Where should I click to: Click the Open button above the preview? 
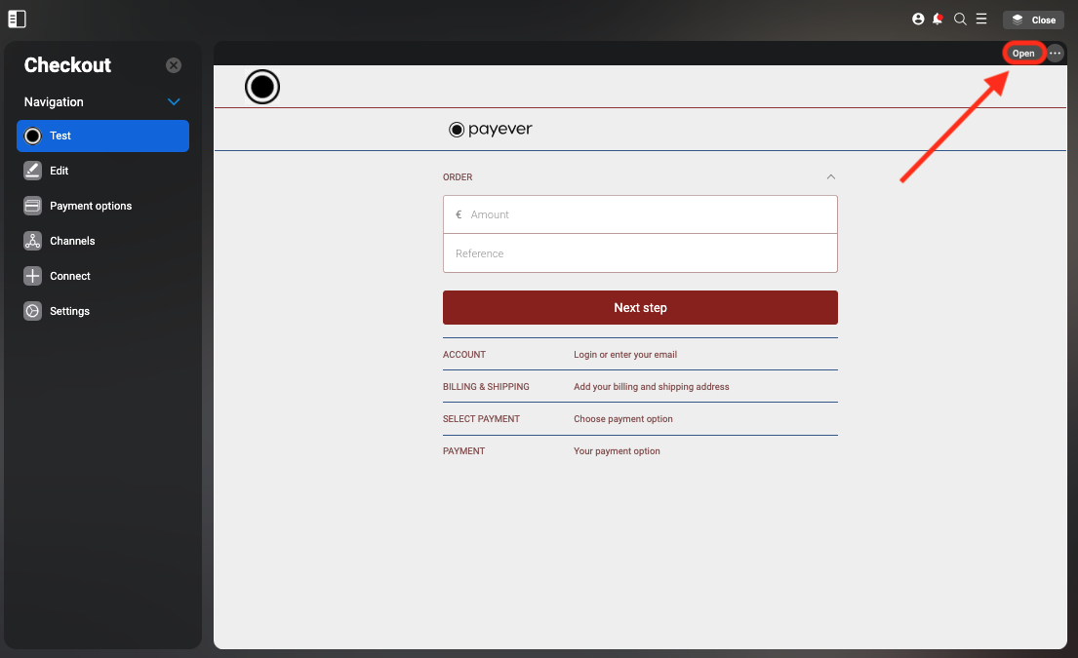[1023, 53]
